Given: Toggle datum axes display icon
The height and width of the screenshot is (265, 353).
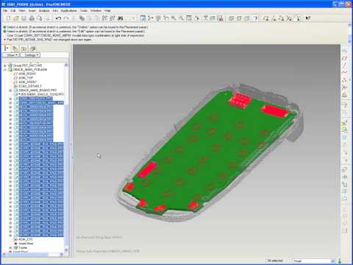Looking at the screenshot, I should (x=274, y=18).
